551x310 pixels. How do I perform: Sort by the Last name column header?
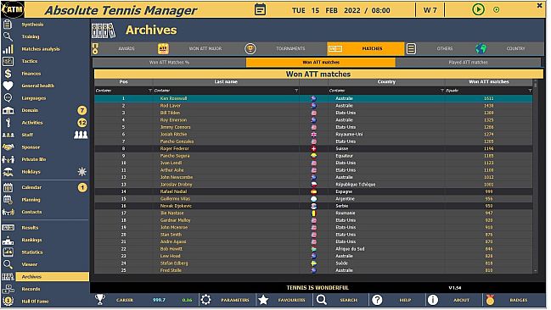point(226,81)
